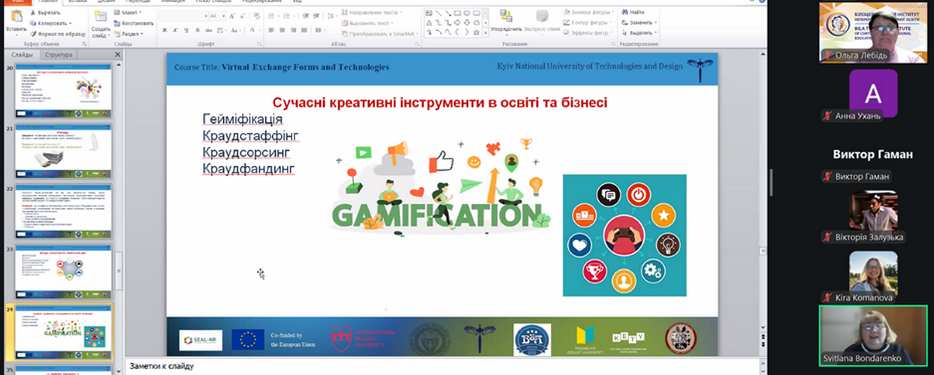
Task: Close the slides thumbnail pane
Action: click(x=117, y=55)
